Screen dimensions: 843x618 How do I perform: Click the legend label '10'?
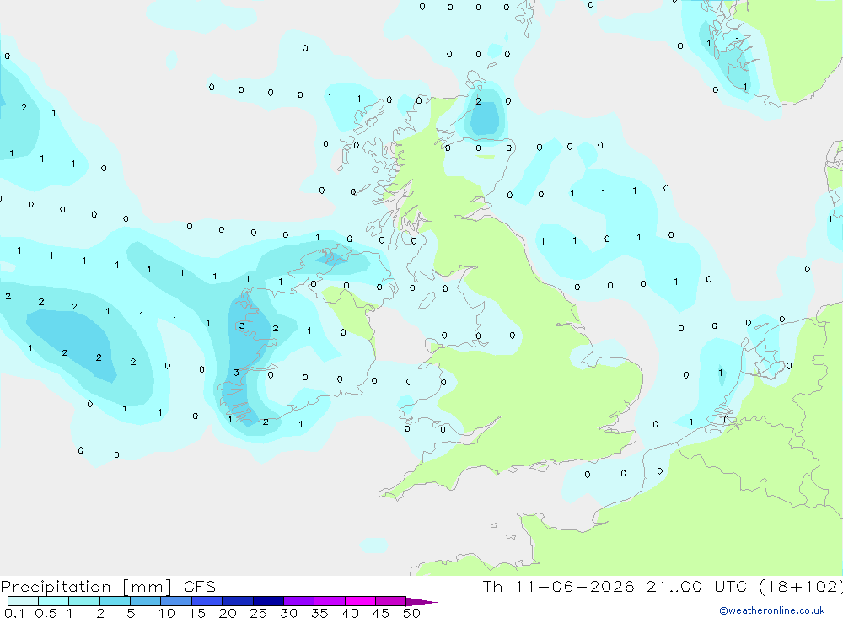pos(166,613)
